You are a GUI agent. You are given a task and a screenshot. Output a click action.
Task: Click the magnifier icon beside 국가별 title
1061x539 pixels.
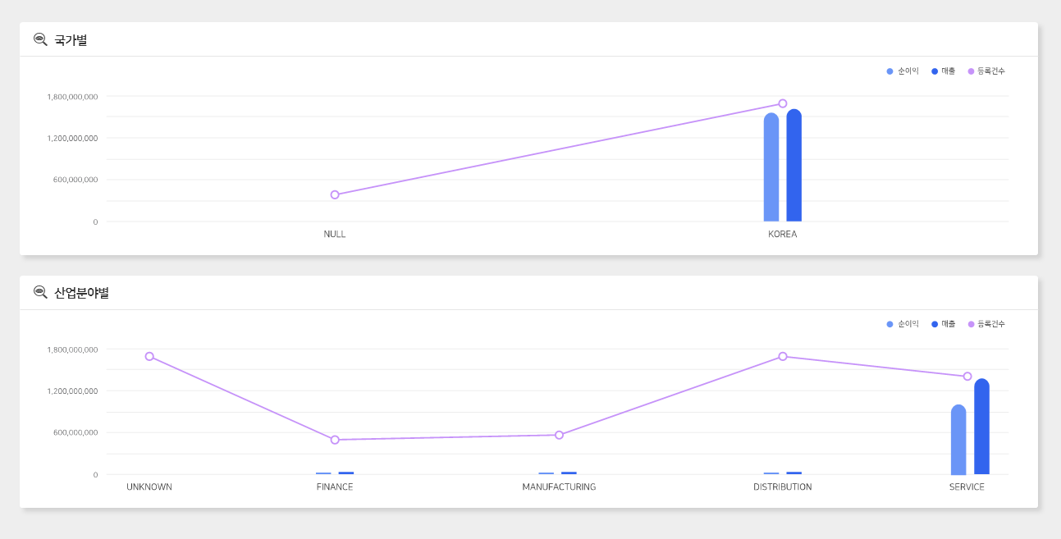40,39
